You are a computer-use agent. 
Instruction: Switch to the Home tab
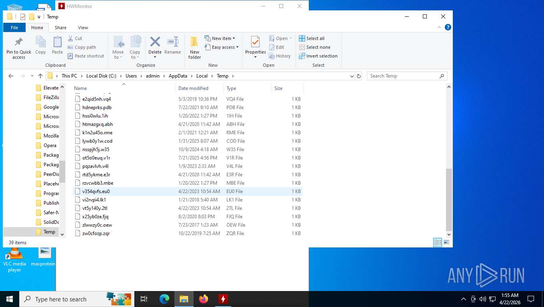[37, 28]
